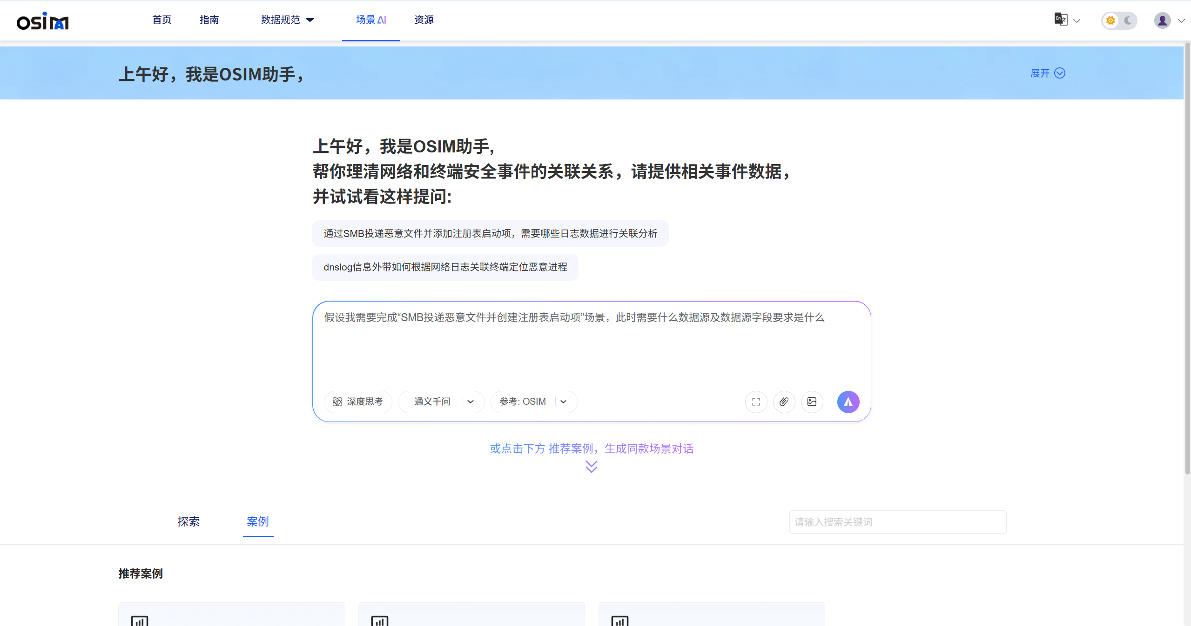This screenshot has height=626, width=1191.
Task: Expand the 数据规范 dropdown menu
Action: click(288, 20)
